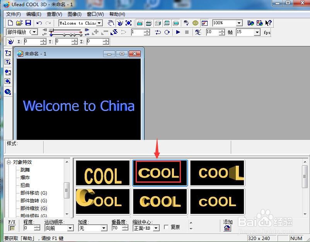Choose the COOL thumbnail with extruded L

218,173
